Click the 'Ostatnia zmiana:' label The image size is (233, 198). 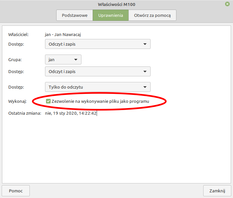tap(24, 113)
